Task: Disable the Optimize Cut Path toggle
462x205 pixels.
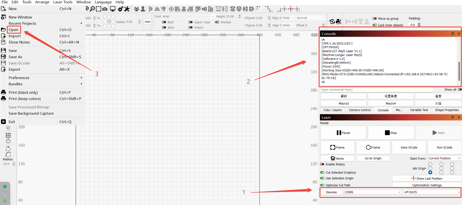Action: [x=322, y=185]
